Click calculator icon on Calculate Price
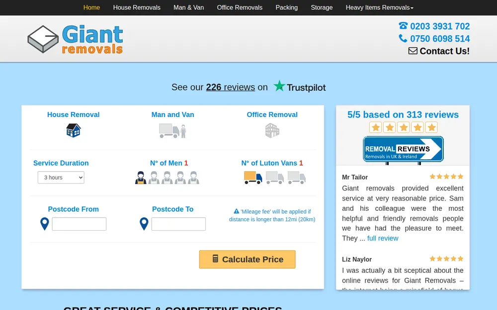 click(215, 259)
